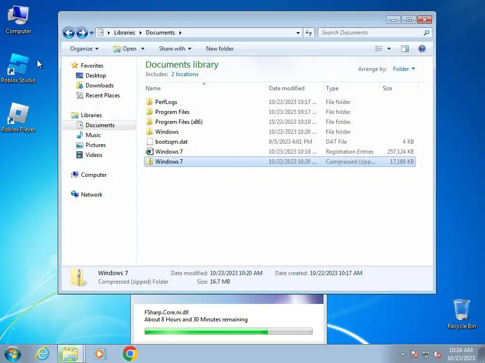Launch Internet Explorer from taskbar

pos(42,354)
